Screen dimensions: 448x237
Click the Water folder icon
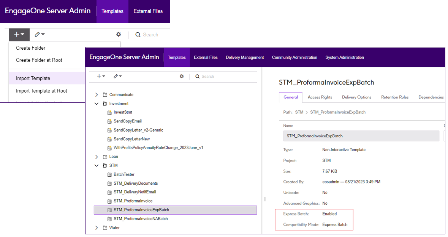(x=105, y=228)
